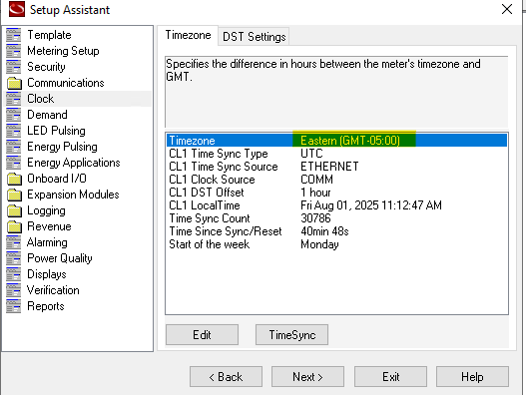
Task: Select the Time Sync Count row
Action: click(x=336, y=218)
